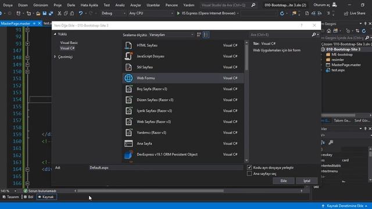Image resolution: width=372 pixels, height=209 pixels.
Task: Open the Proje menu
Action: click(58, 5)
